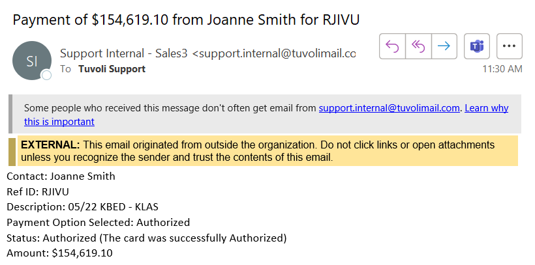Click the Status: Authorized line
The width and height of the screenshot is (535, 265).
click(147, 238)
